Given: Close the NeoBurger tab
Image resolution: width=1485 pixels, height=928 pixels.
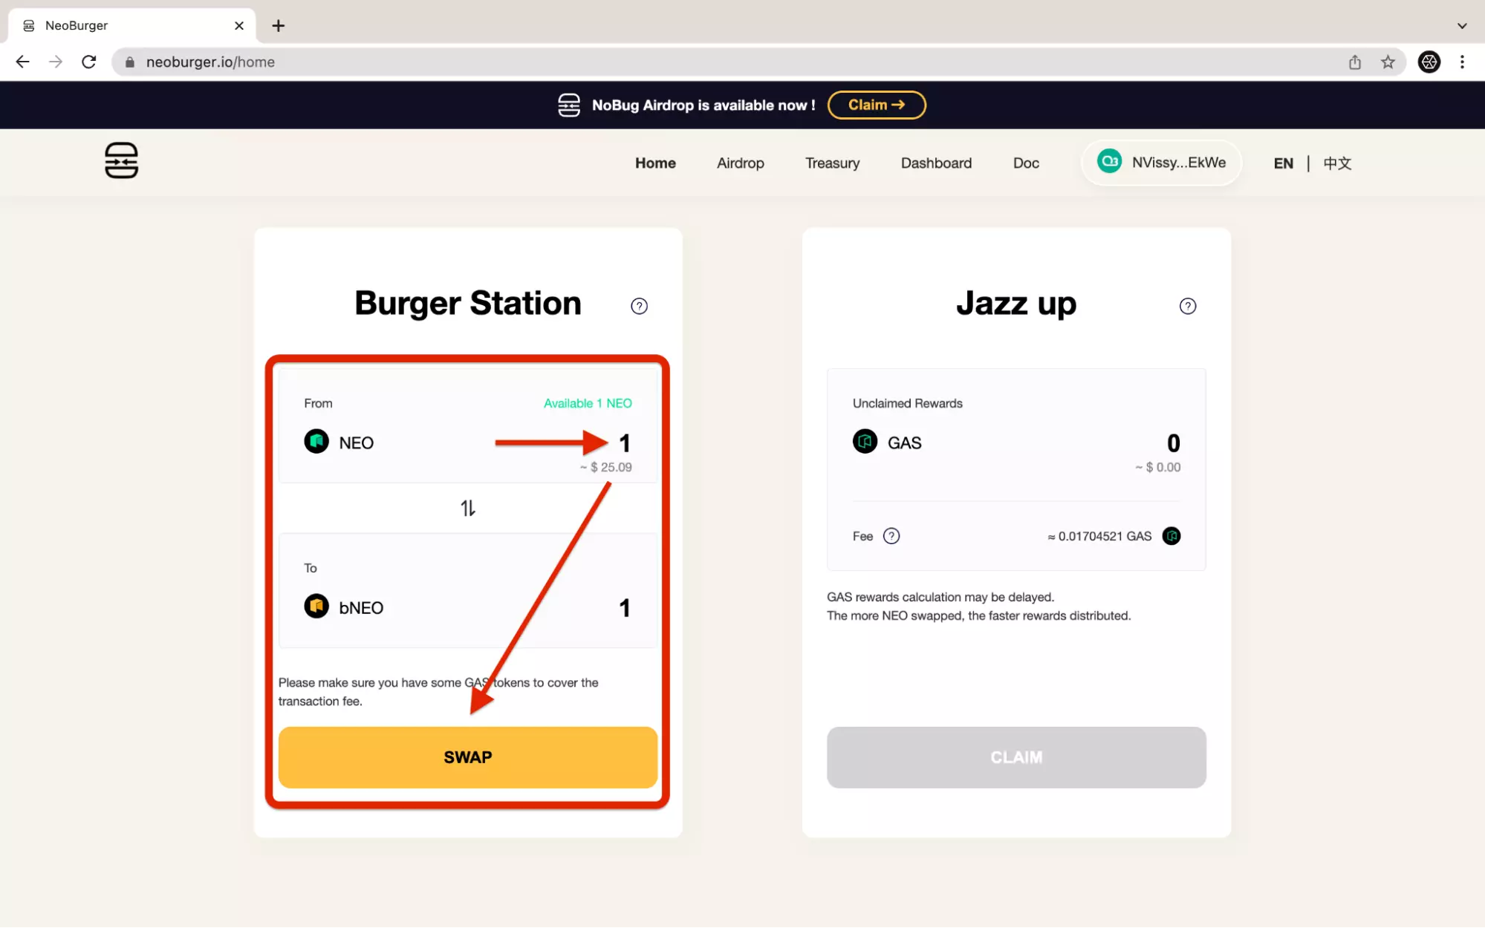Looking at the screenshot, I should click(x=239, y=26).
